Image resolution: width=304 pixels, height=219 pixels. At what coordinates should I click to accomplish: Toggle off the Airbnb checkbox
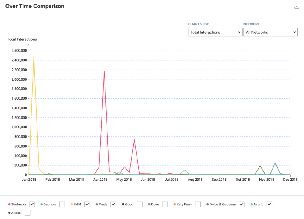click(269, 204)
